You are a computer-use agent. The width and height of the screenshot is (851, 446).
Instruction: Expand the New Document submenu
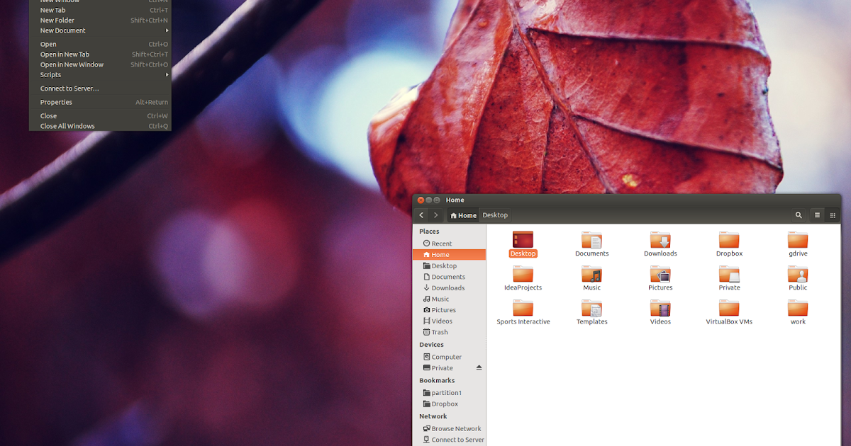tap(62, 30)
